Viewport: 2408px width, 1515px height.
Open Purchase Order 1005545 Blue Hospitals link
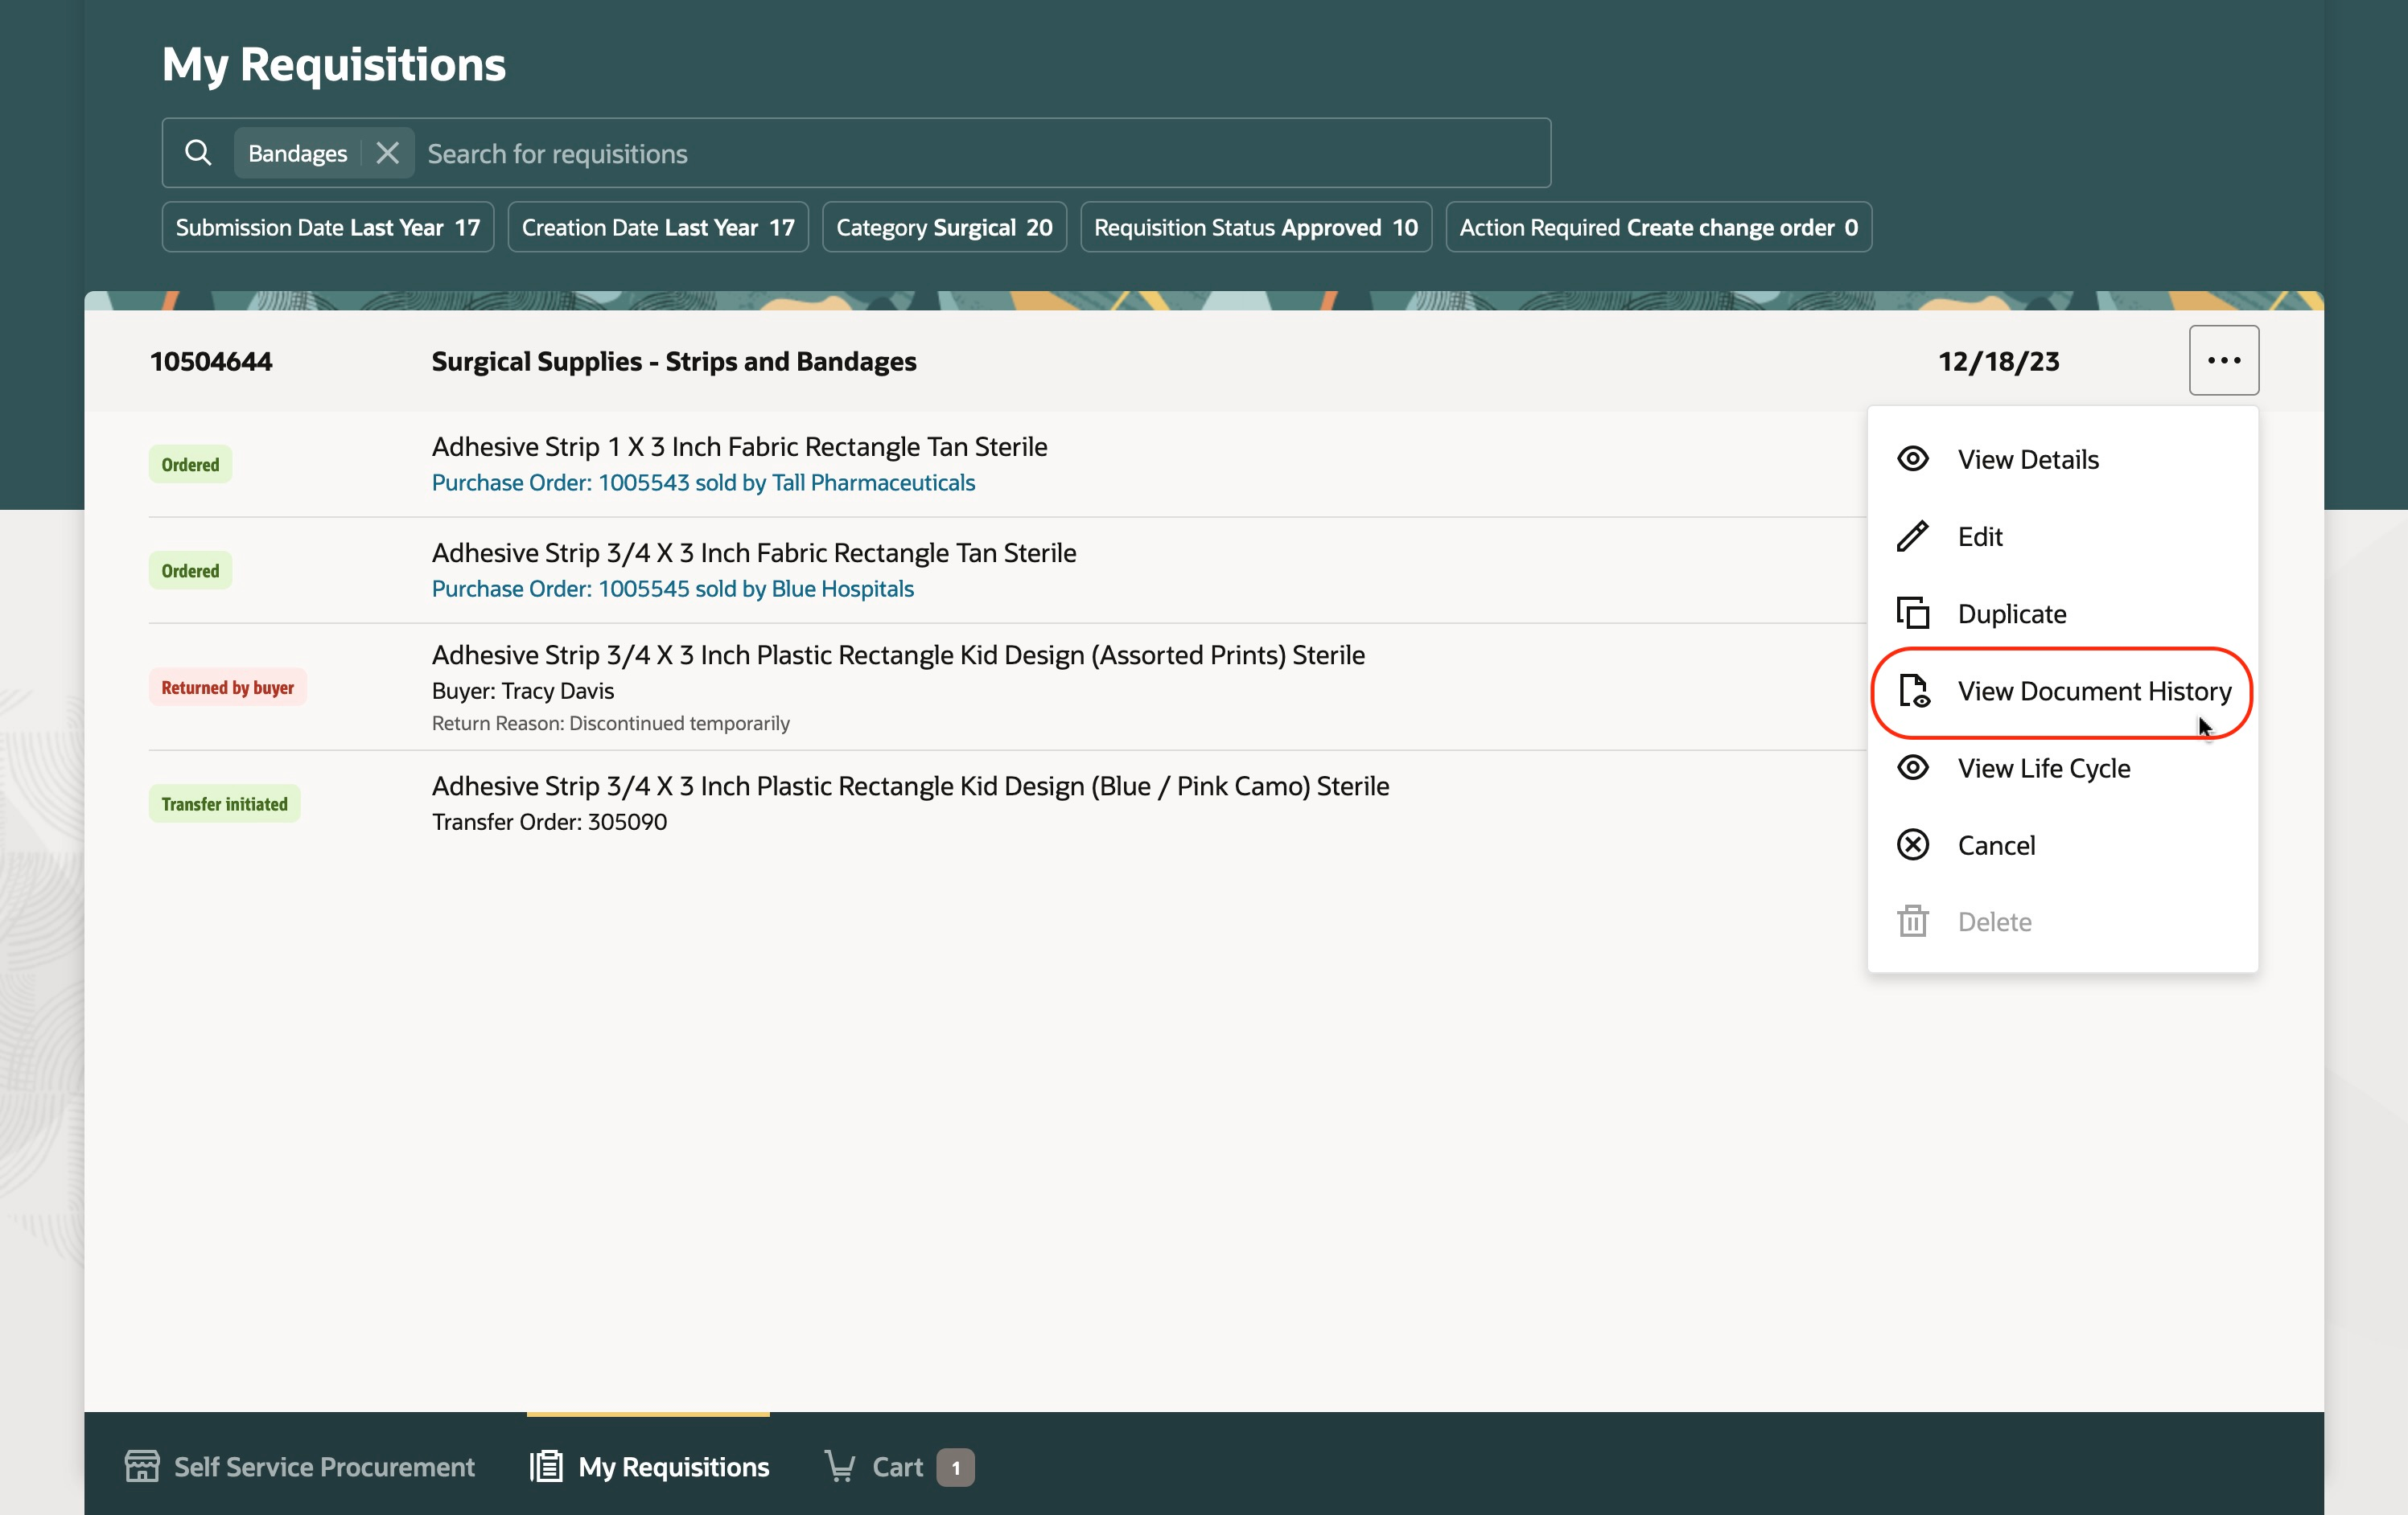(x=672, y=589)
